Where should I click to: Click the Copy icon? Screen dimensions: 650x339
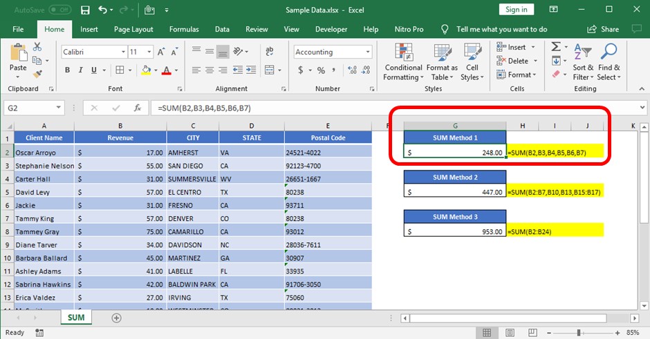pyautogui.click(x=37, y=61)
